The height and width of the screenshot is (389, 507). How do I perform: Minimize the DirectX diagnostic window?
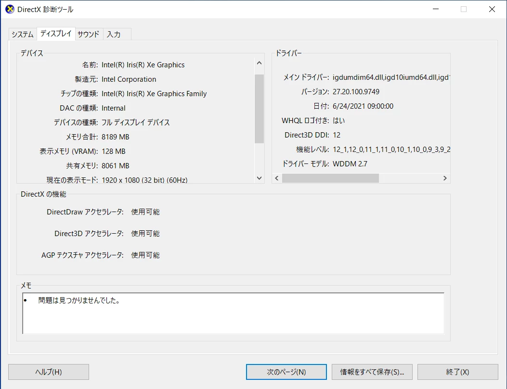click(x=436, y=9)
